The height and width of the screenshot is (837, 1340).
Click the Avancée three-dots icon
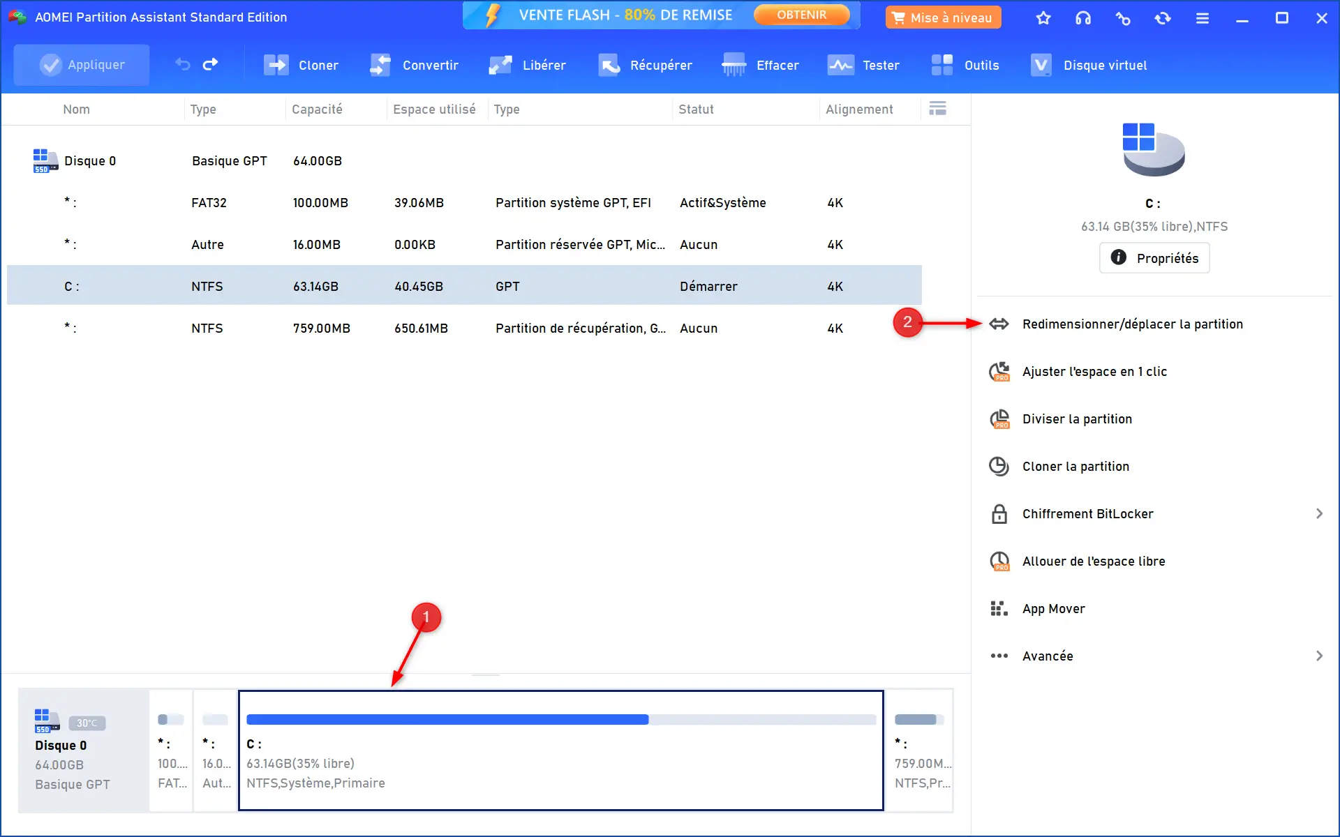(999, 656)
